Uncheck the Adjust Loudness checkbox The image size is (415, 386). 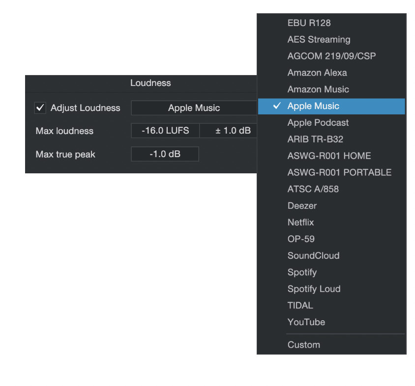40,108
